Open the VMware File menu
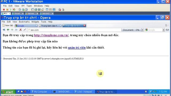Screen dimensions: 171x96 [5, 6]
